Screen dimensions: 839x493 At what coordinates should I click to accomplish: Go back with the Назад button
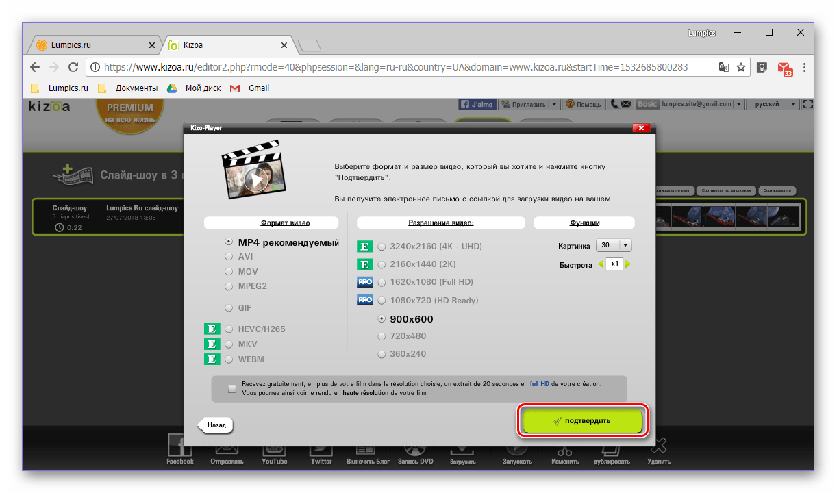[x=216, y=425]
